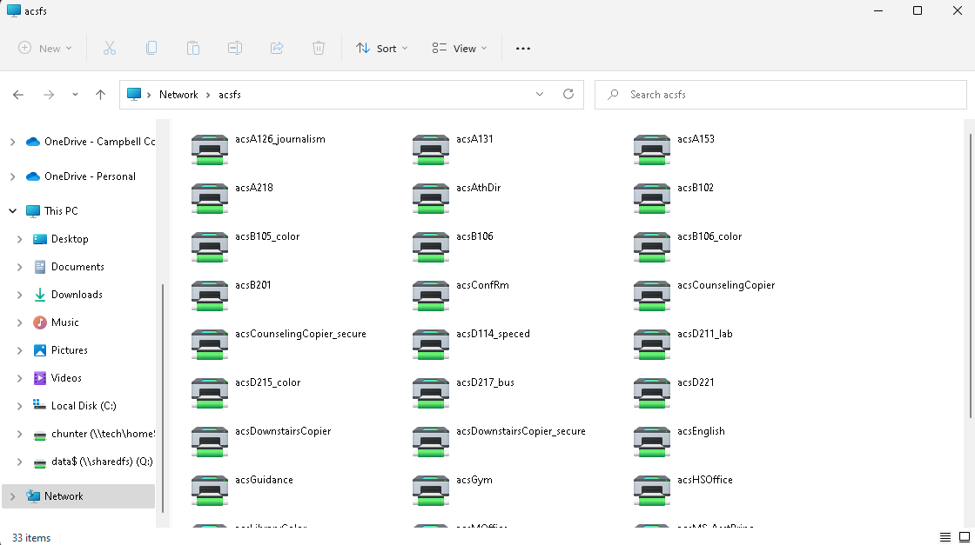The height and width of the screenshot is (545, 975).
Task: Click the acsD215_color printer name
Action: coord(267,382)
